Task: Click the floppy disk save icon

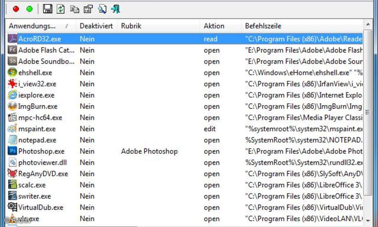Action: (48, 9)
